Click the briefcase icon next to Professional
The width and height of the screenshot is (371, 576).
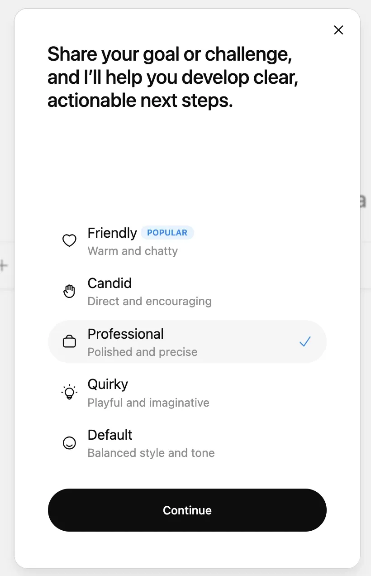point(69,342)
